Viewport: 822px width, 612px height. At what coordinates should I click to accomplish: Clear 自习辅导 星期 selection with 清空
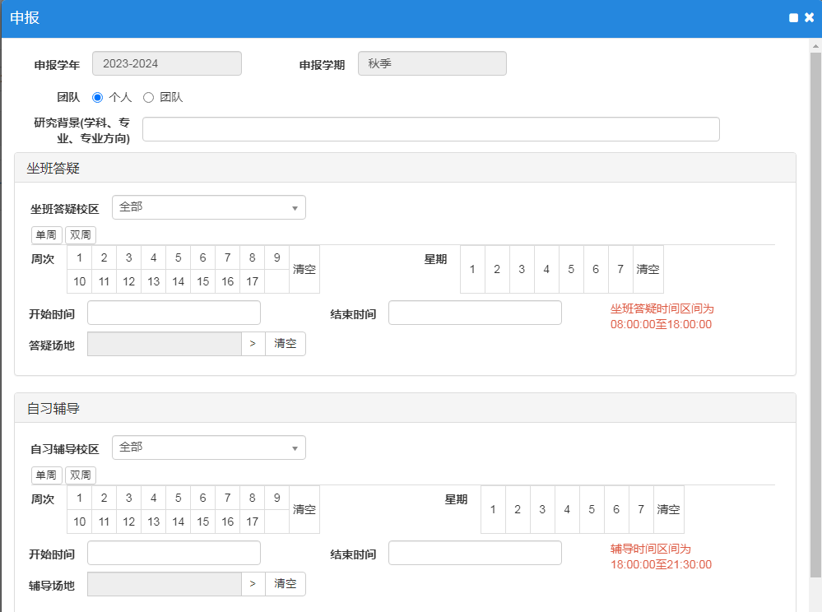pyautogui.click(x=668, y=509)
